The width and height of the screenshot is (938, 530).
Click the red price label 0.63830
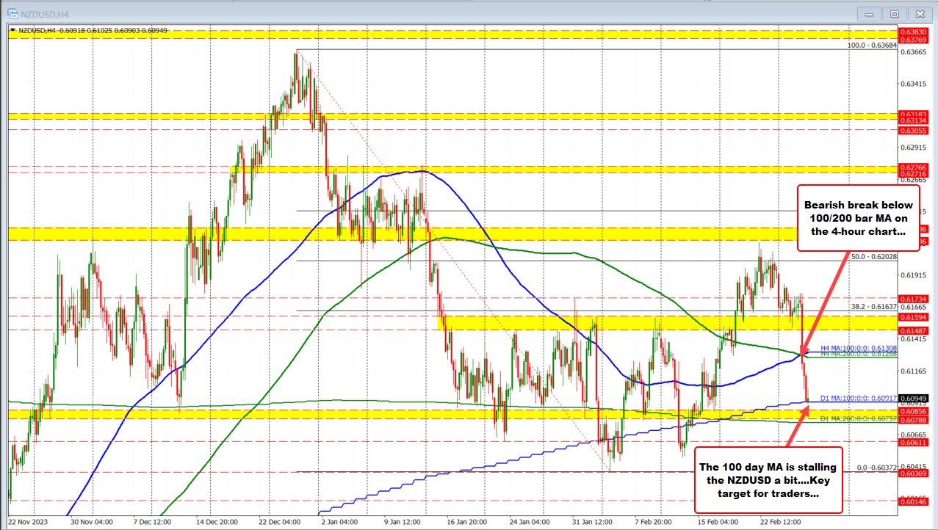(x=915, y=33)
